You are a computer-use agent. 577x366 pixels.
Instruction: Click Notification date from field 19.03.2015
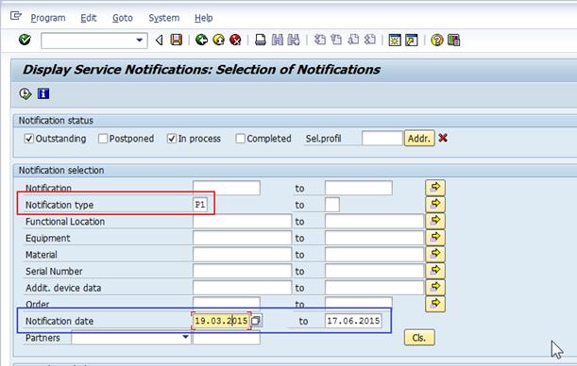pos(222,321)
